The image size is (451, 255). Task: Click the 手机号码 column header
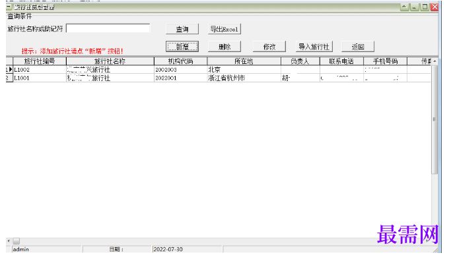(386, 61)
